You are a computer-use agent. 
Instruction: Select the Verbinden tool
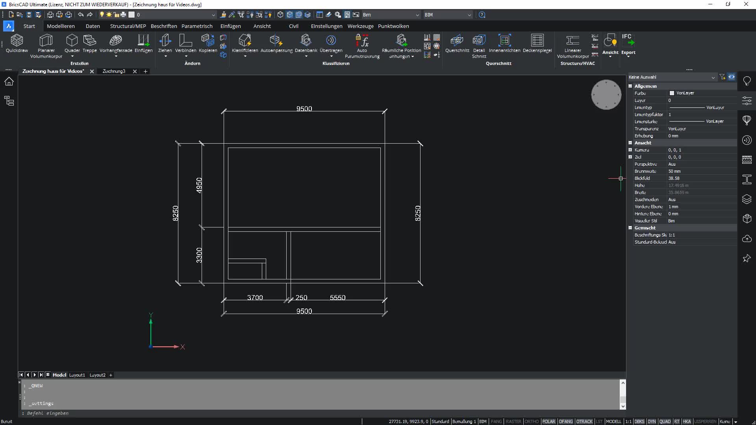(x=185, y=43)
